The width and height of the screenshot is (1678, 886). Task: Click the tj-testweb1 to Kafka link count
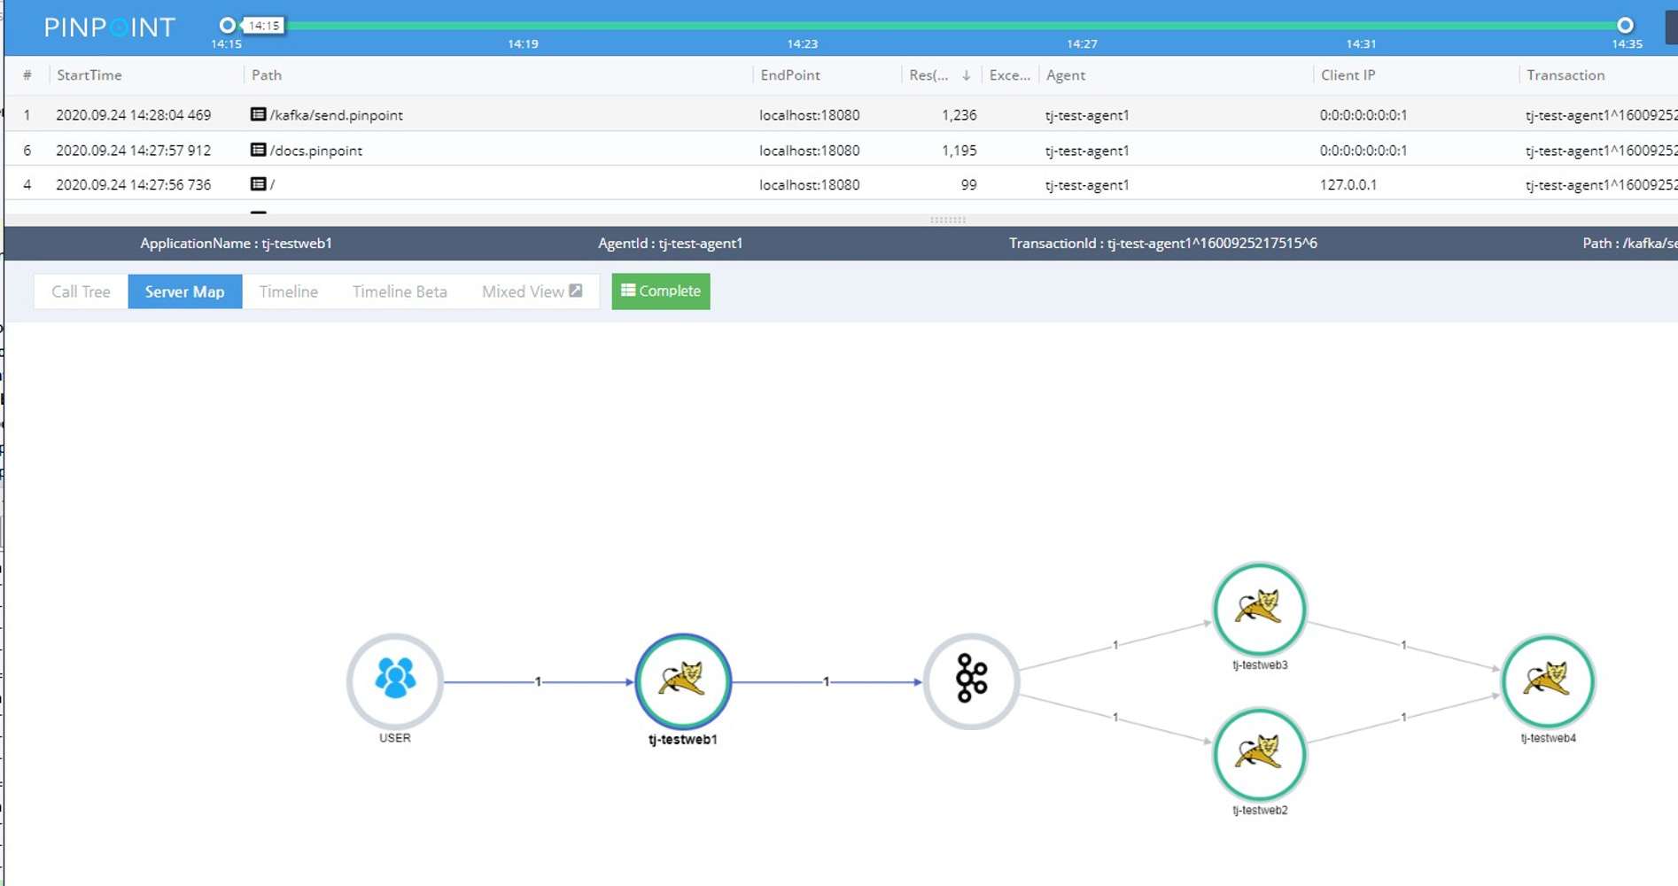click(x=827, y=681)
